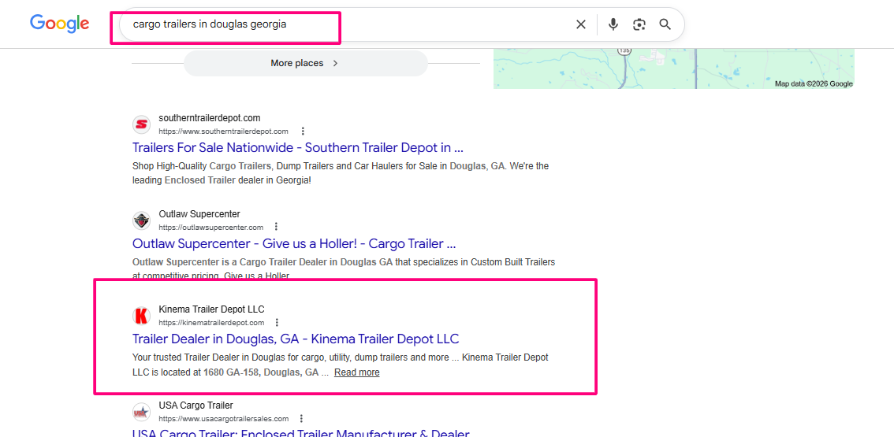Expand More places listing
The image size is (894, 437).
[305, 63]
